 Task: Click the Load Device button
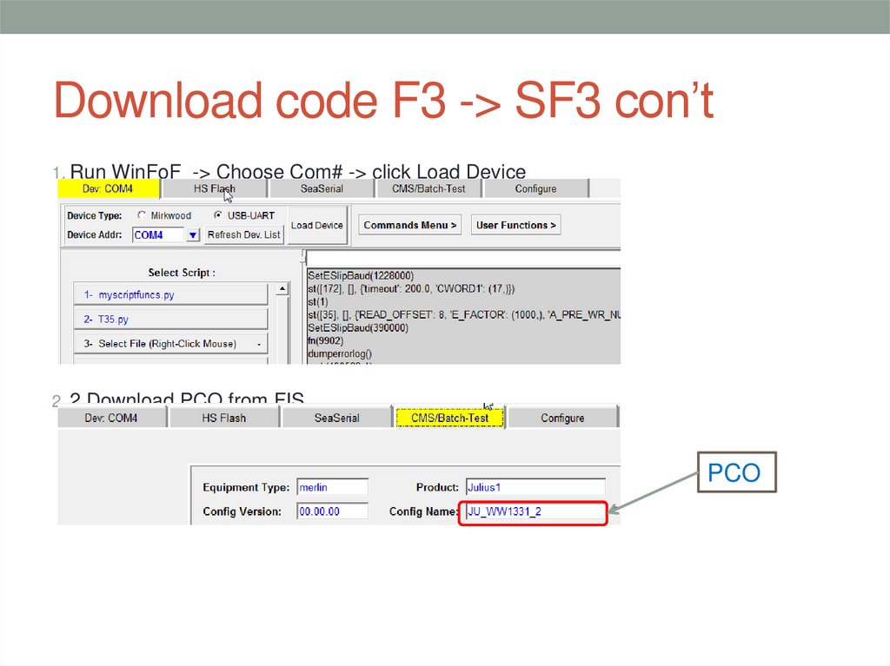[x=316, y=224]
